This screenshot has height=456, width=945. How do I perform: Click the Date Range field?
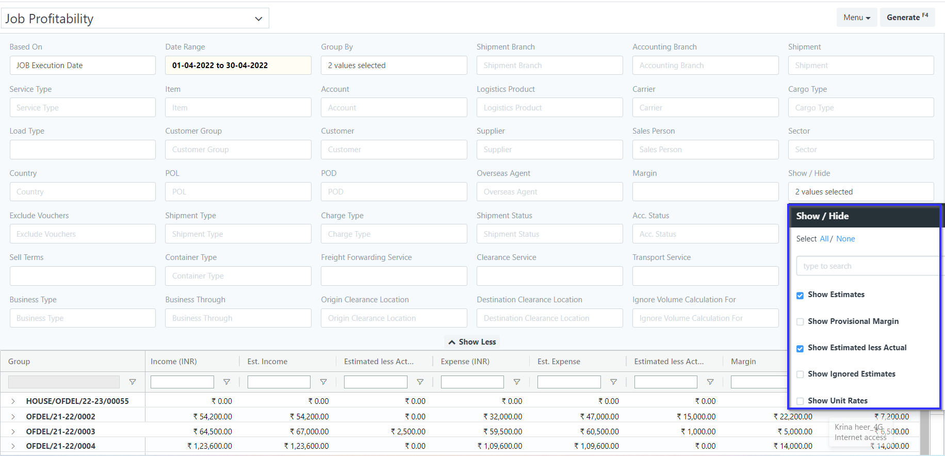pos(238,66)
